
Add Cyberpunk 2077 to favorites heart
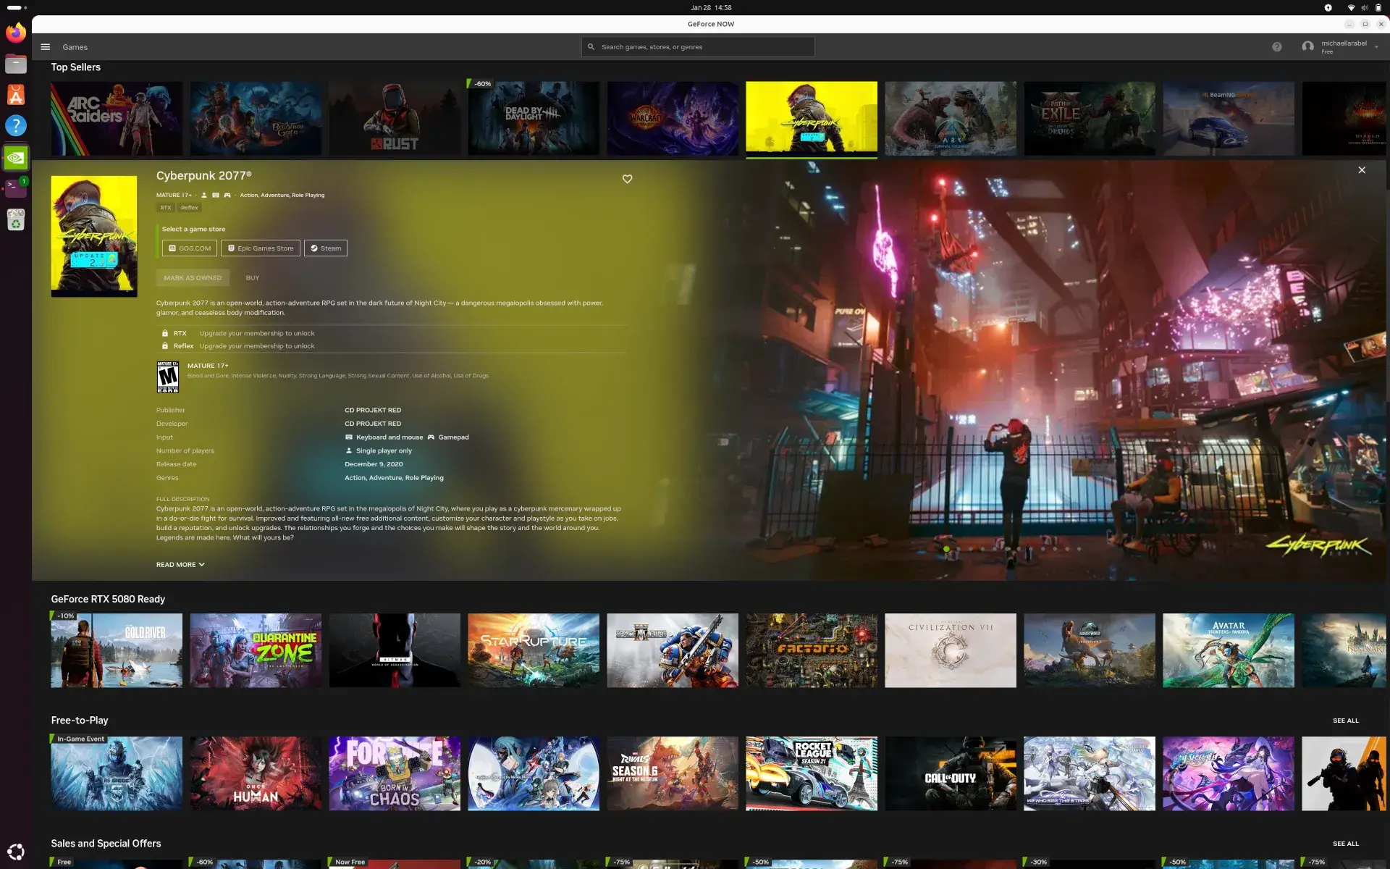tap(627, 179)
